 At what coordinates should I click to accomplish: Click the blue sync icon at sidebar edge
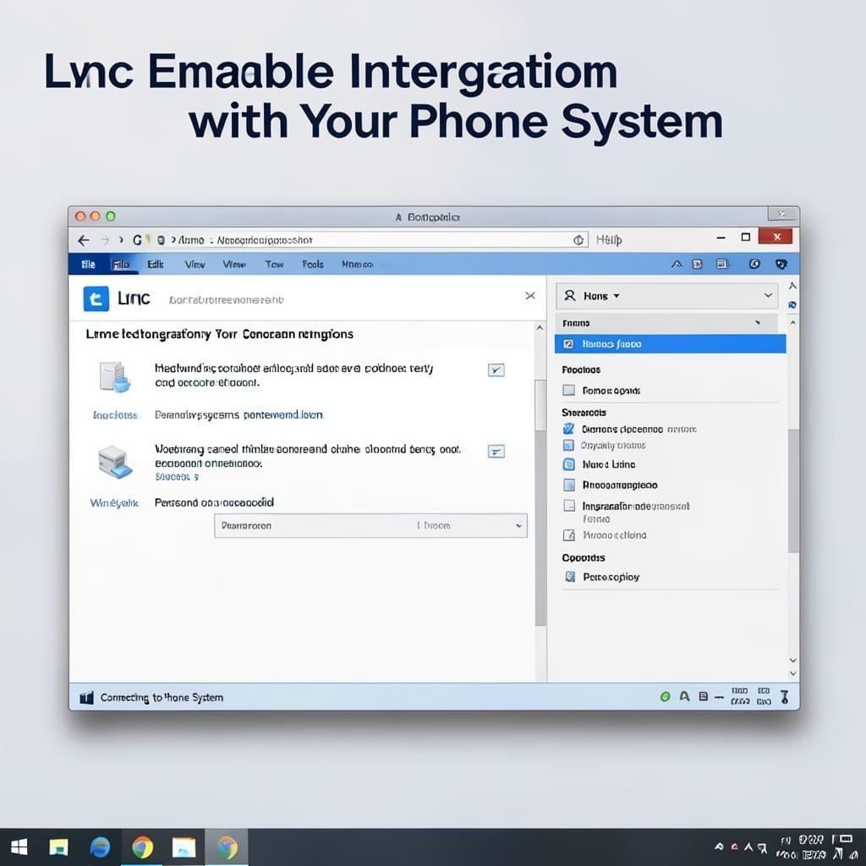792,304
